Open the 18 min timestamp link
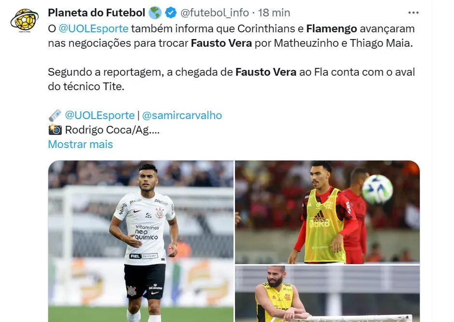454x322 pixels. pos(274,13)
